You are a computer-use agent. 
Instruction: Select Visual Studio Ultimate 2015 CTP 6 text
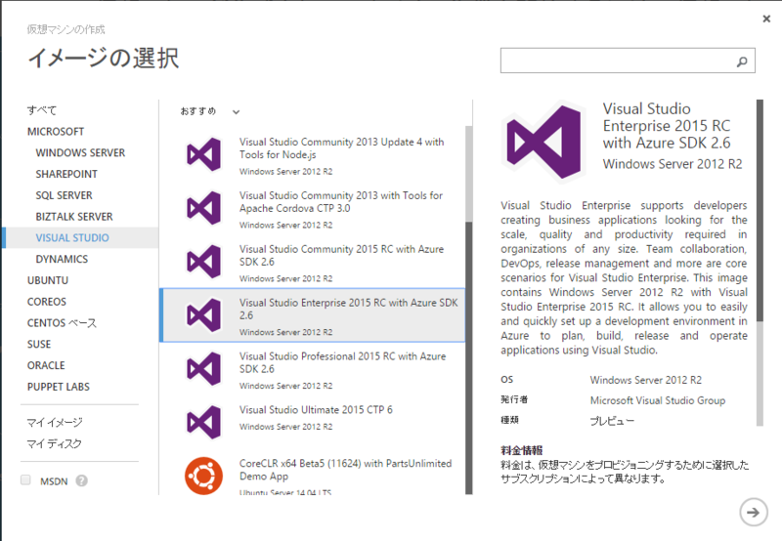[x=316, y=409]
